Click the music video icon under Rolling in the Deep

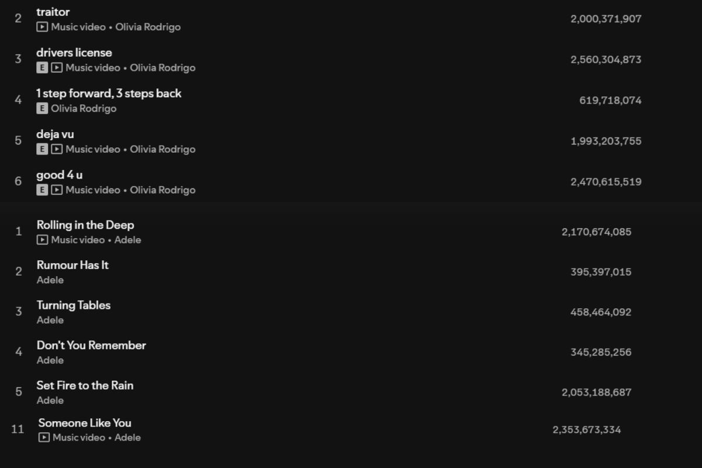pos(42,240)
